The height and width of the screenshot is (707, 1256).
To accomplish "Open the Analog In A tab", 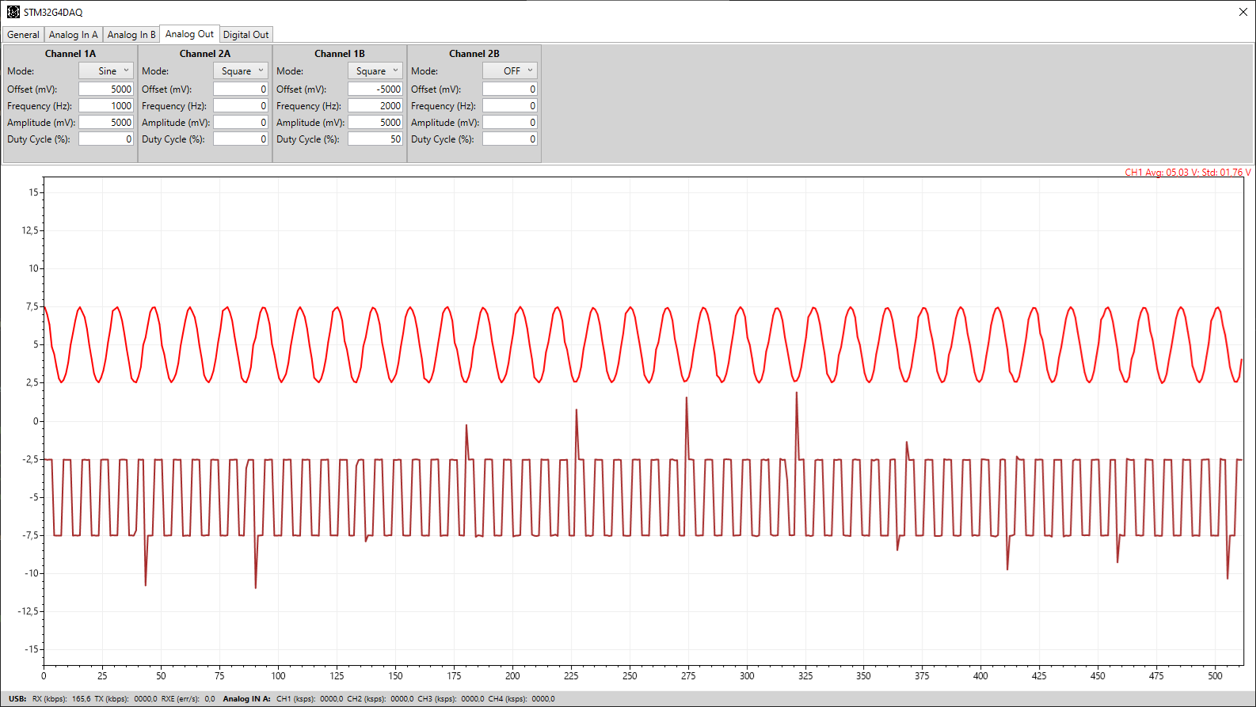I will pyautogui.click(x=73, y=35).
